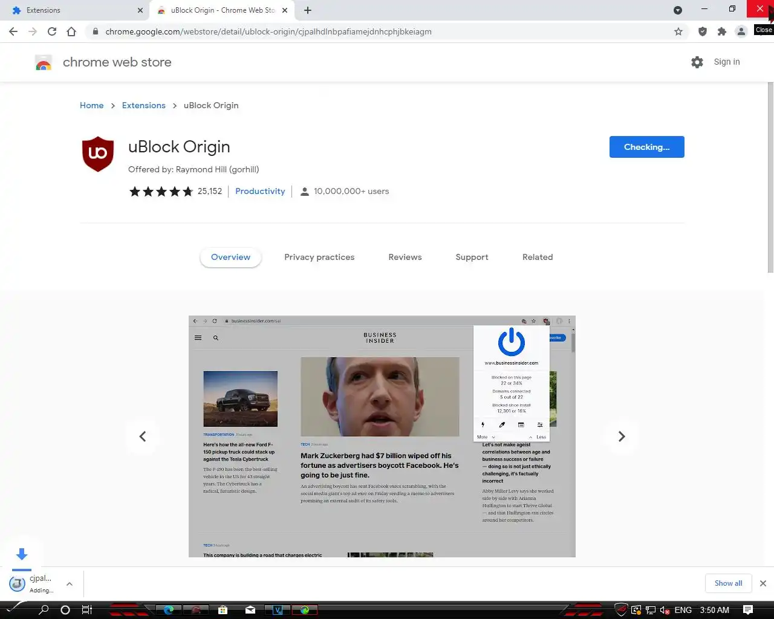Click the address bar URL
Image resolution: width=774 pixels, height=619 pixels.
[268, 31]
